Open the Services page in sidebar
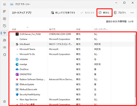The height and width of the screenshot is (106, 137). point(4,55)
